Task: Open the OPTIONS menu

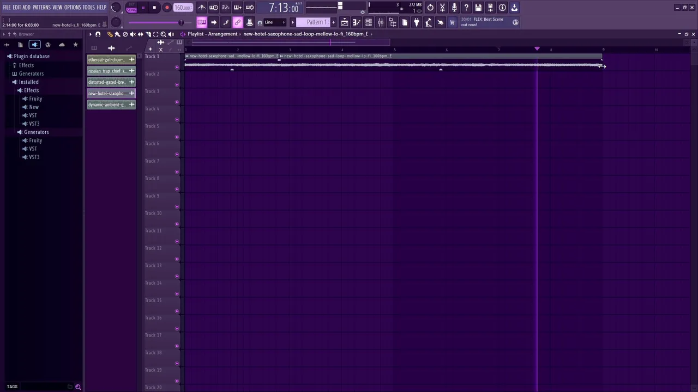Action: coord(73,8)
